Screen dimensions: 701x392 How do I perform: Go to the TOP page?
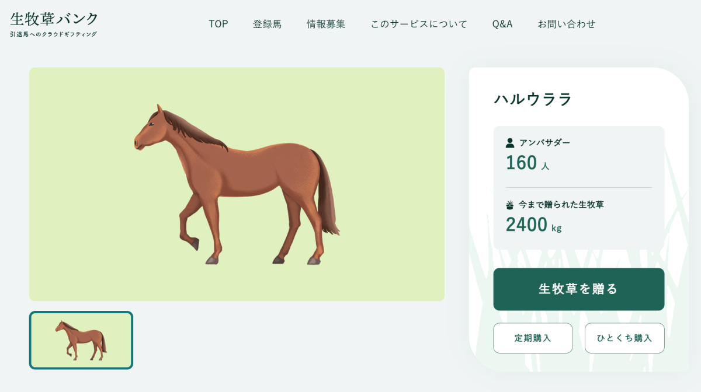[218, 24]
